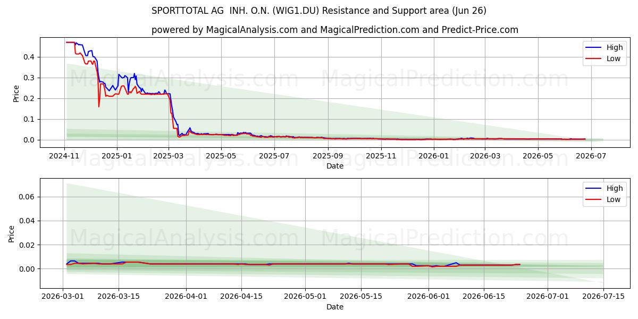638x319 pixels.
Task: Click the 2026-01 tick label
Action: click(x=434, y=156)
